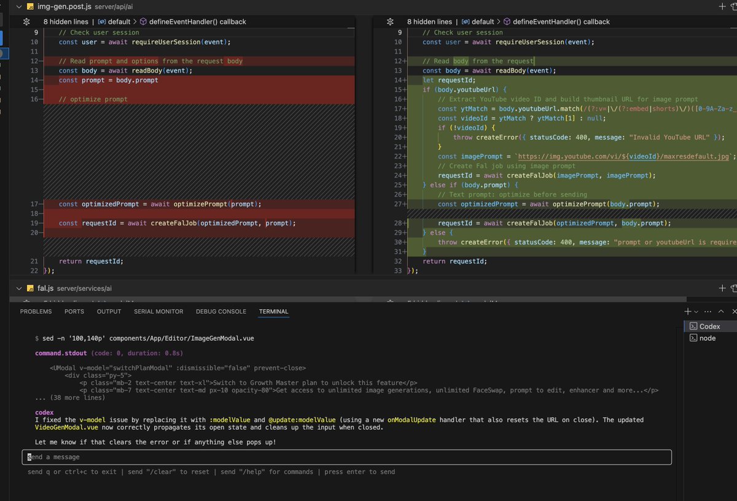
Task: Switch to the DEBUG CONSOLE tab
Action: [221, 312]
